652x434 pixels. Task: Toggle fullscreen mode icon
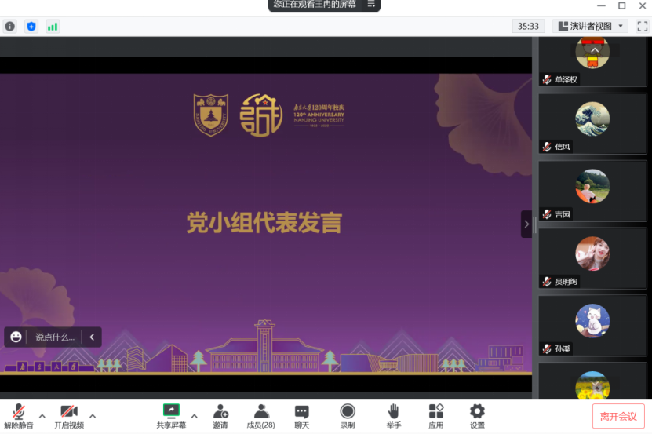642,26
